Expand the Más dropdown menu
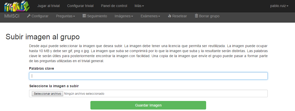 (139, 6)
